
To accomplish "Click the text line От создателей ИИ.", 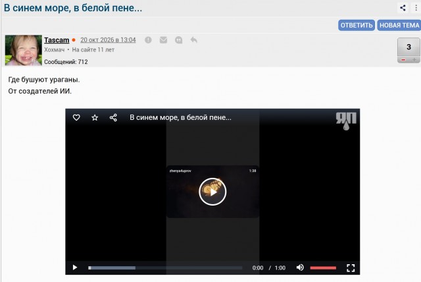I will pos(39,92).
